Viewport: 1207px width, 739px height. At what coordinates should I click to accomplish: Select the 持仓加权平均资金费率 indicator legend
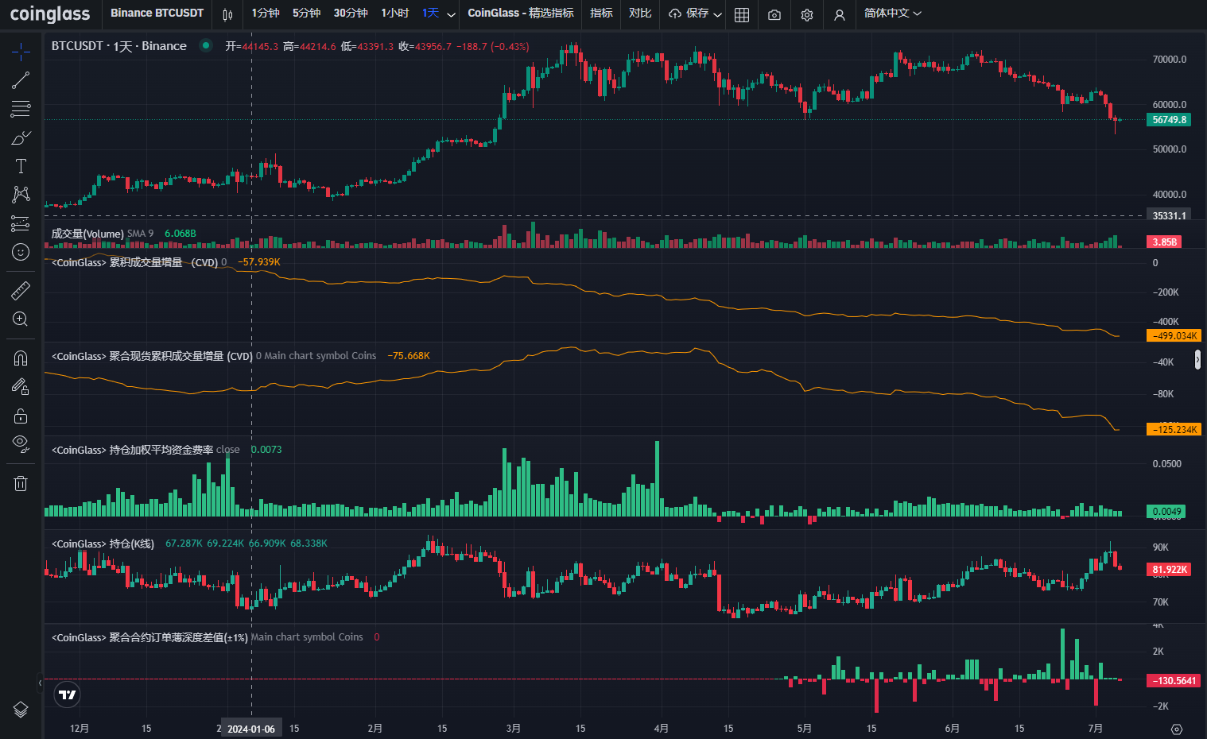click(x=132, y=450)
